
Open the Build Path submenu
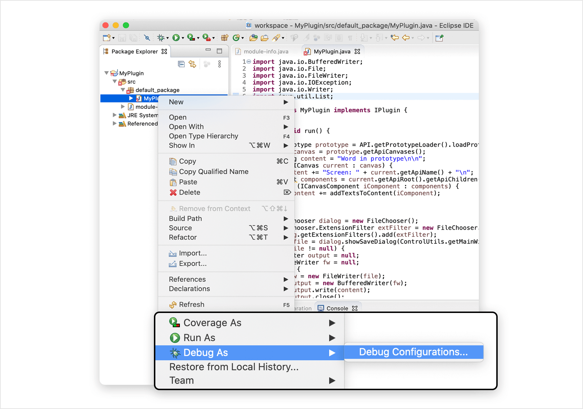(226, 219)
